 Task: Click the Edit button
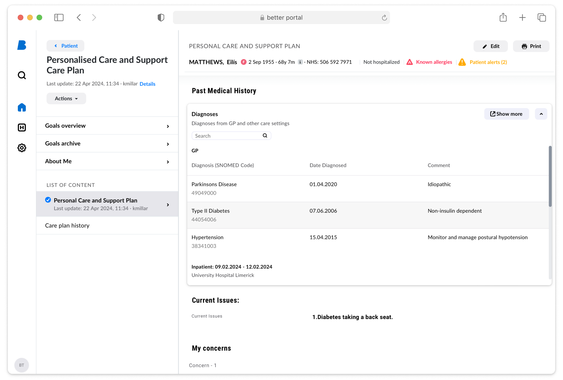tap(490, 46)
